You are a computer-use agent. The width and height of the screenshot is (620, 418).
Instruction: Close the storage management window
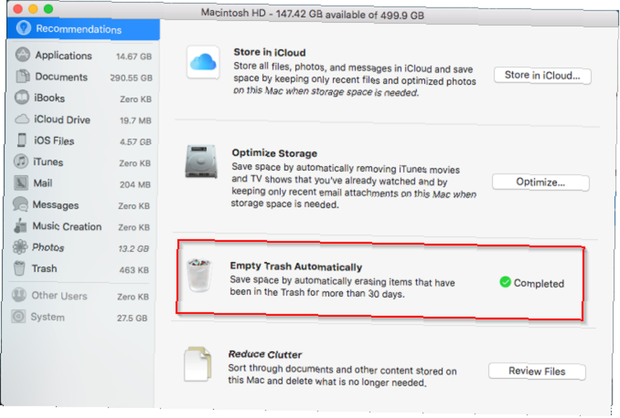[17, 9]
